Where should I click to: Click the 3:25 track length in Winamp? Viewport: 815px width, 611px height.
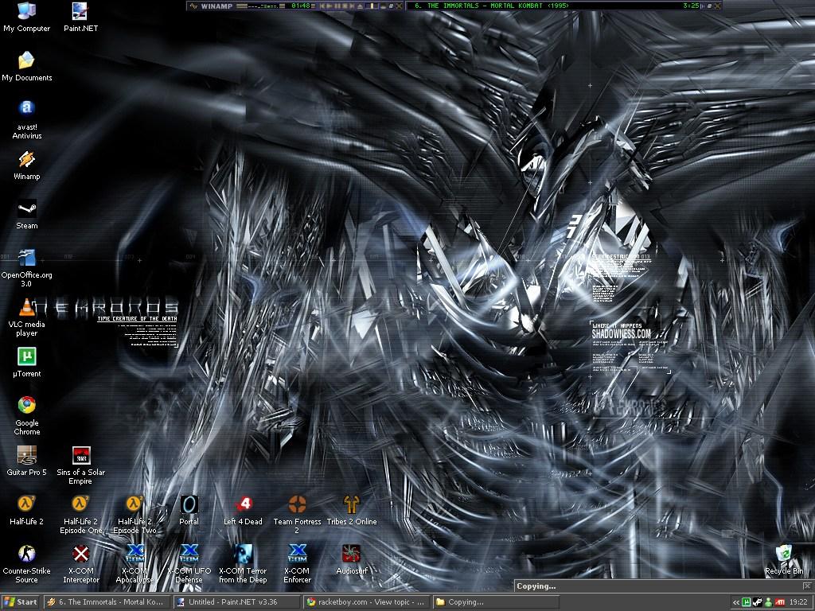pos(691,6)
